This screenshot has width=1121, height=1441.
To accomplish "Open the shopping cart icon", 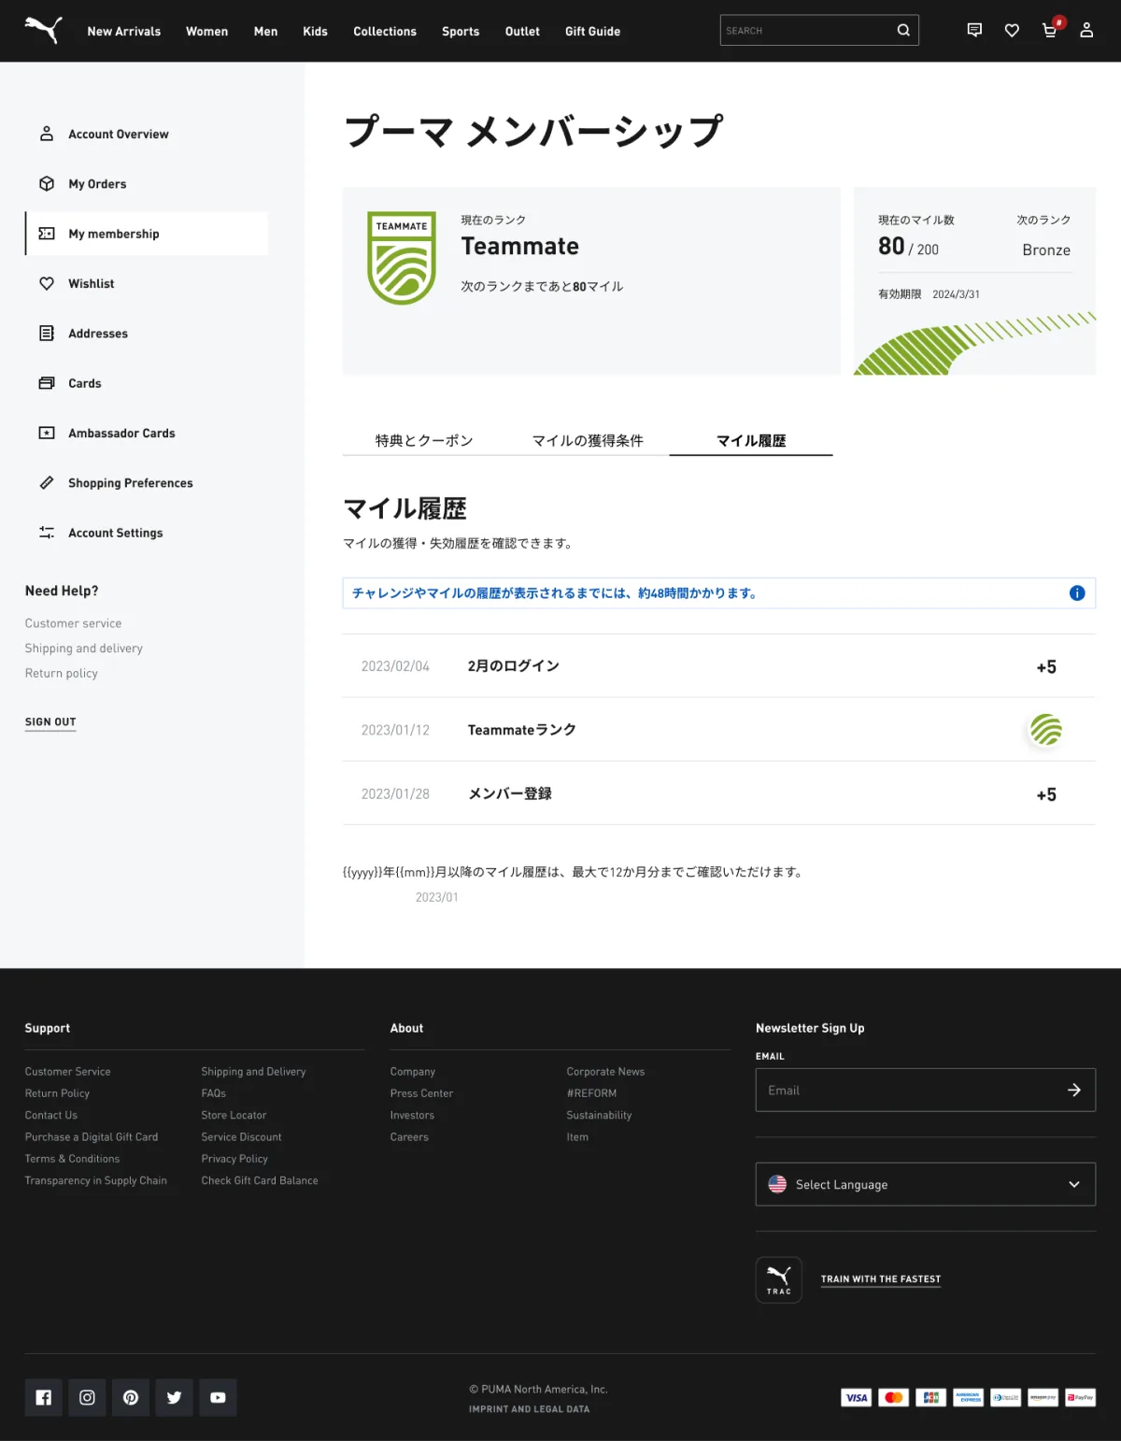I will tap(1050, 30).
